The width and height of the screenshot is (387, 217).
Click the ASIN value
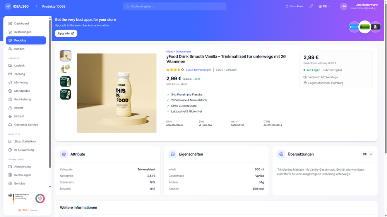point(238,125)
